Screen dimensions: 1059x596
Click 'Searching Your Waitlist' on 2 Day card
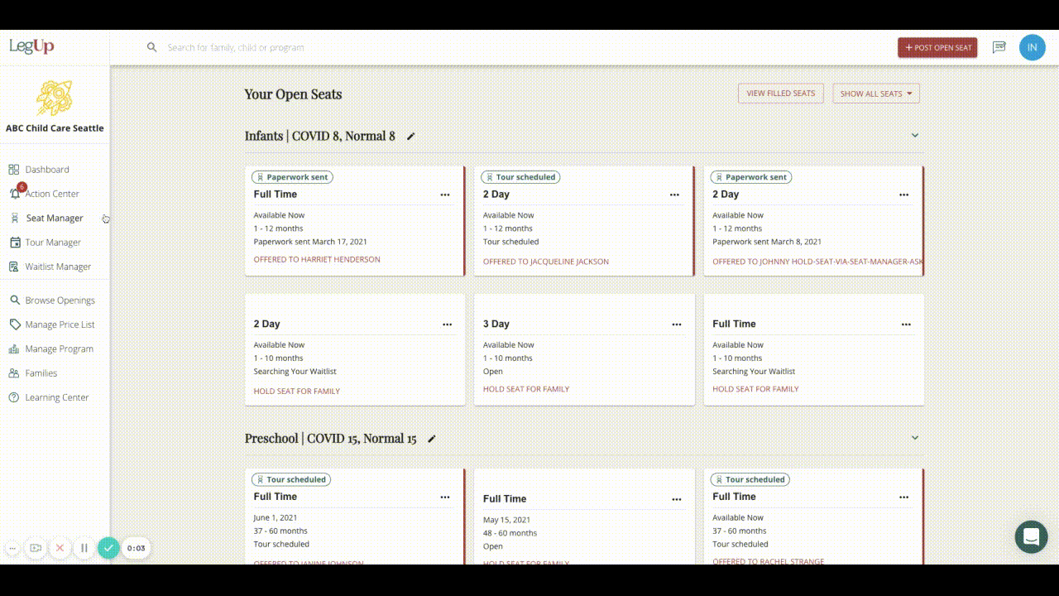point(295,372)
